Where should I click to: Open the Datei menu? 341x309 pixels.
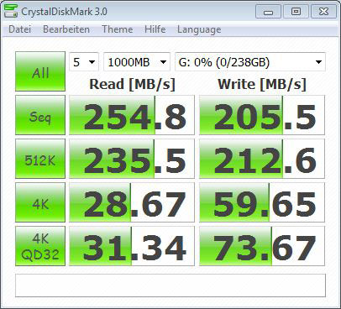pyautogui.click(x=19, y=29)
